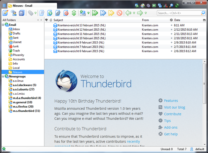Screen dimensions: 208x153
Task: Open the Features link
Action: tap(171, 101)
